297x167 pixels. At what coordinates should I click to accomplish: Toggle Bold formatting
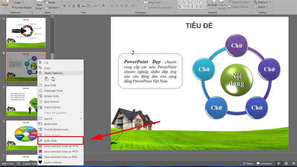(64, 6)
